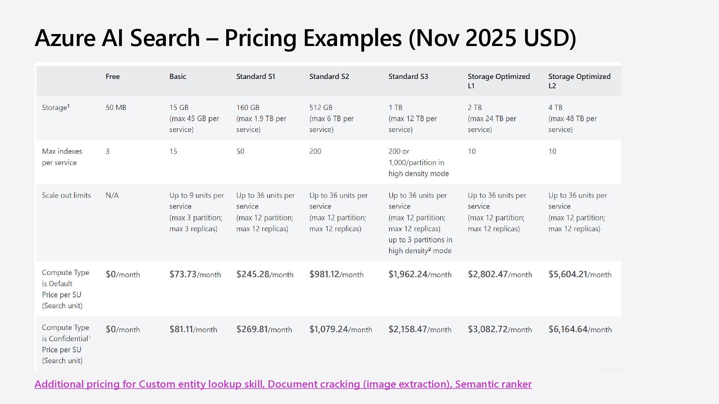Click the Max indexes per service row label
The width and height of the screenshot is (719, 404).
point(62,157)
